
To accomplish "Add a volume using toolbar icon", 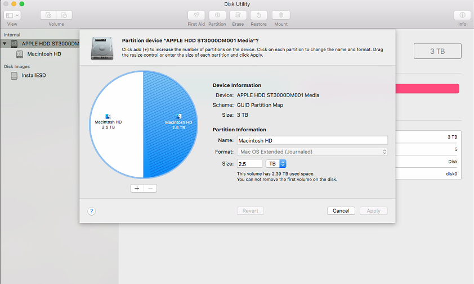I will click(x=48, y=15).
